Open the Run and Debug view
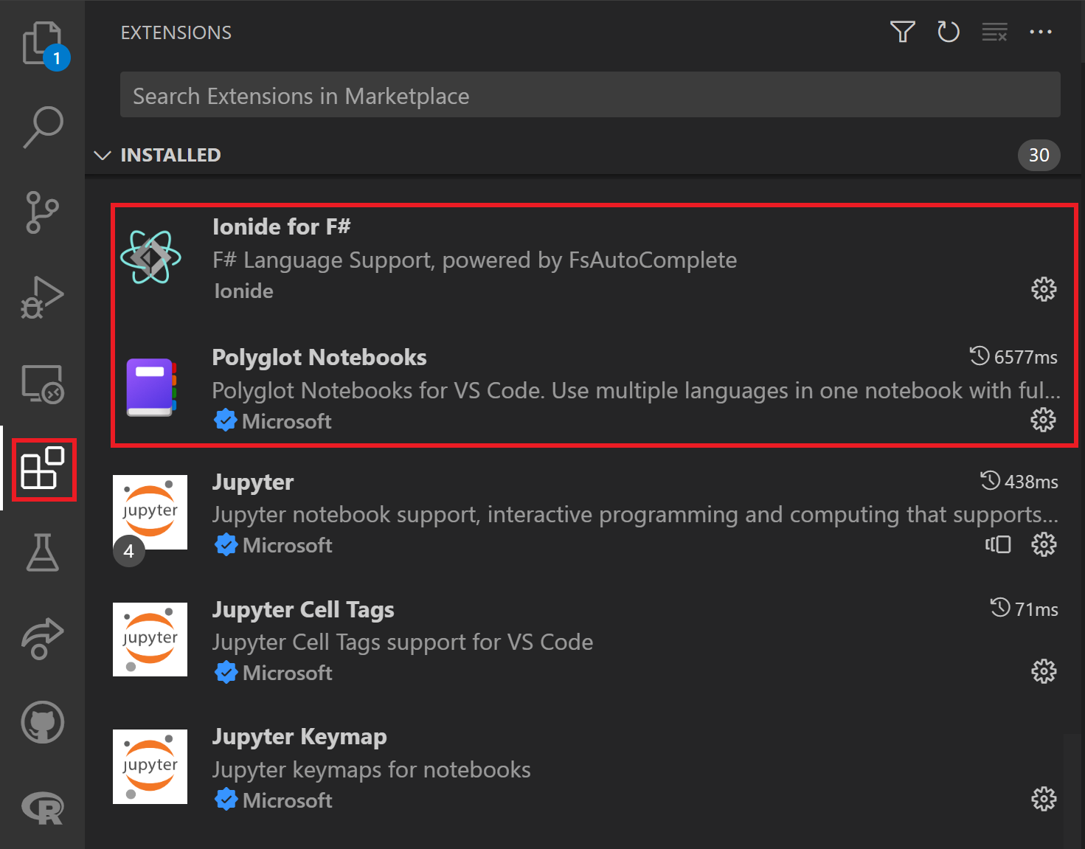 pyautogui.click(x=42, y=297)
